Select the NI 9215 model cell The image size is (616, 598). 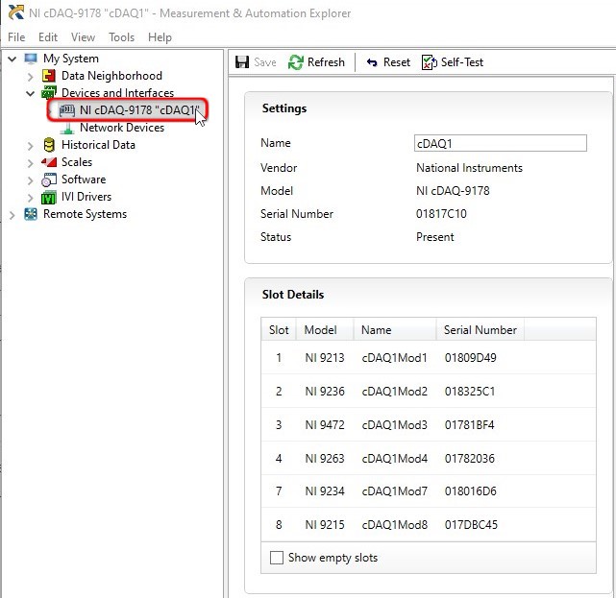click(325, 525)
